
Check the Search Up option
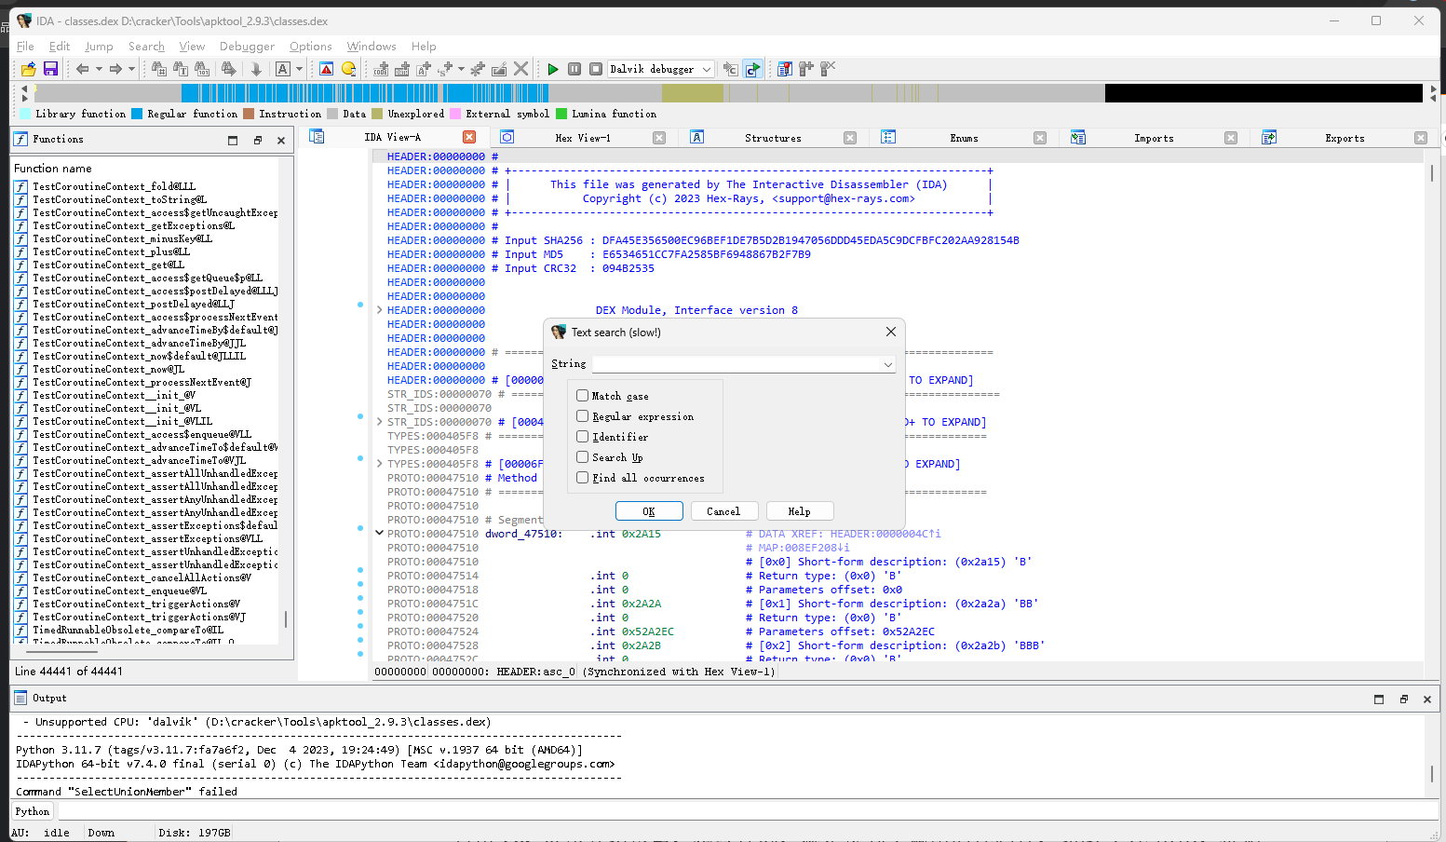(583, 457)
